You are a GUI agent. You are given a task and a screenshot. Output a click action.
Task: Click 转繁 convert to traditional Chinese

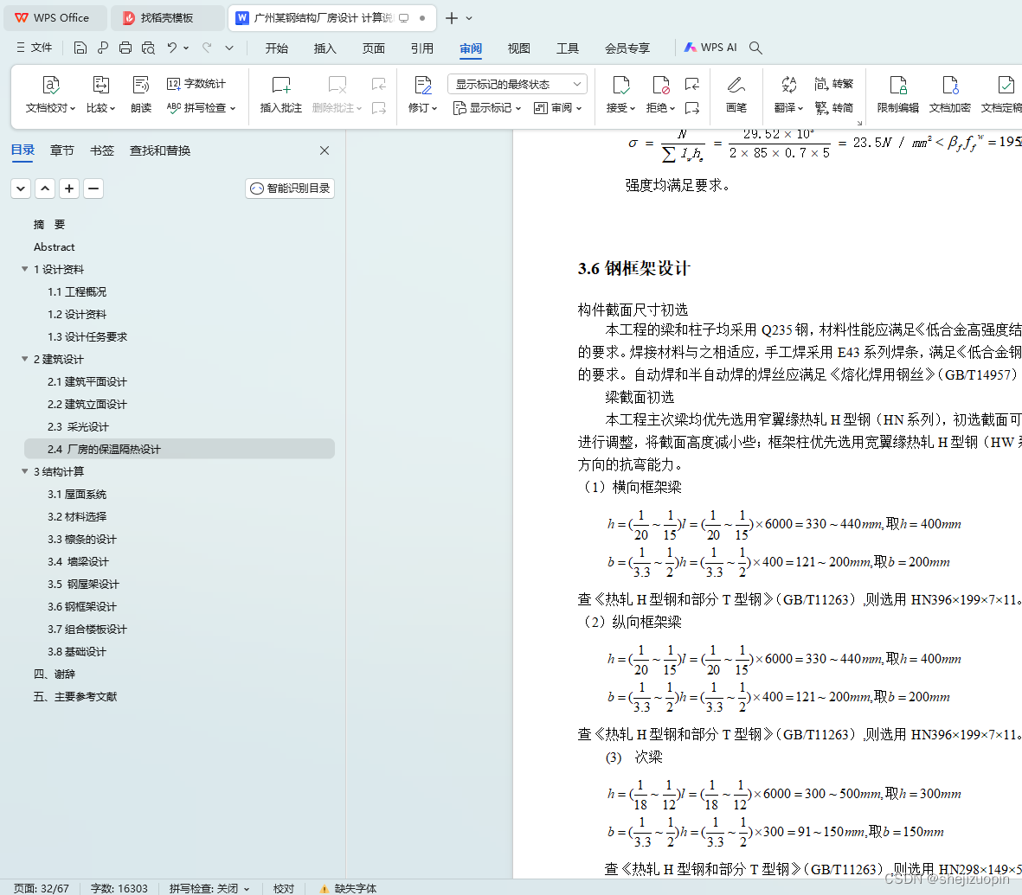(x=833, y=84)
